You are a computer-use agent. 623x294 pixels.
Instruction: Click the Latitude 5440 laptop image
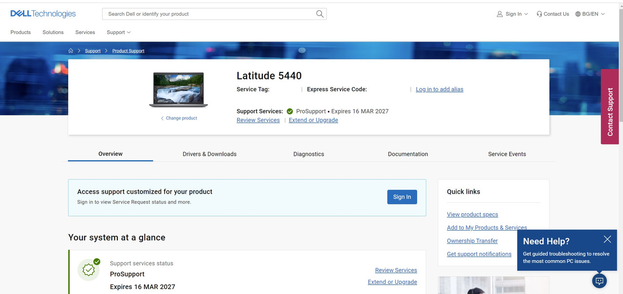pos(179,90)
